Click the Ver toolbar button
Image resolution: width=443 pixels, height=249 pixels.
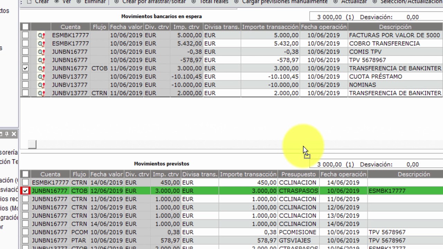click(63, 2)
